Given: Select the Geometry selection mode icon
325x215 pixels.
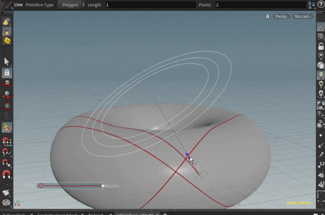Looking at the screenshot, I should pyautogui.click(x=7, y=31).
